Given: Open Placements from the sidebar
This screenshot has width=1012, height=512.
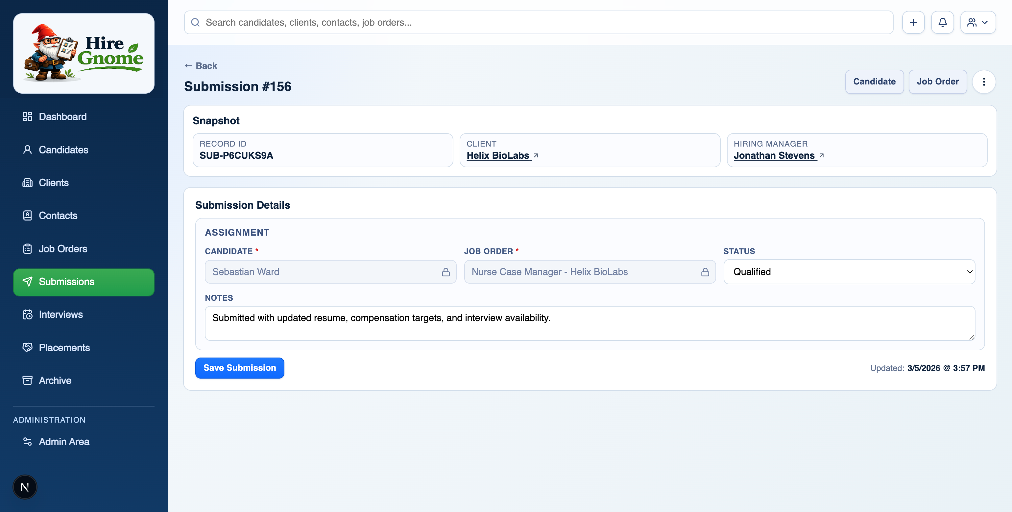Looking at the screenshot, I should pos(64,347).
